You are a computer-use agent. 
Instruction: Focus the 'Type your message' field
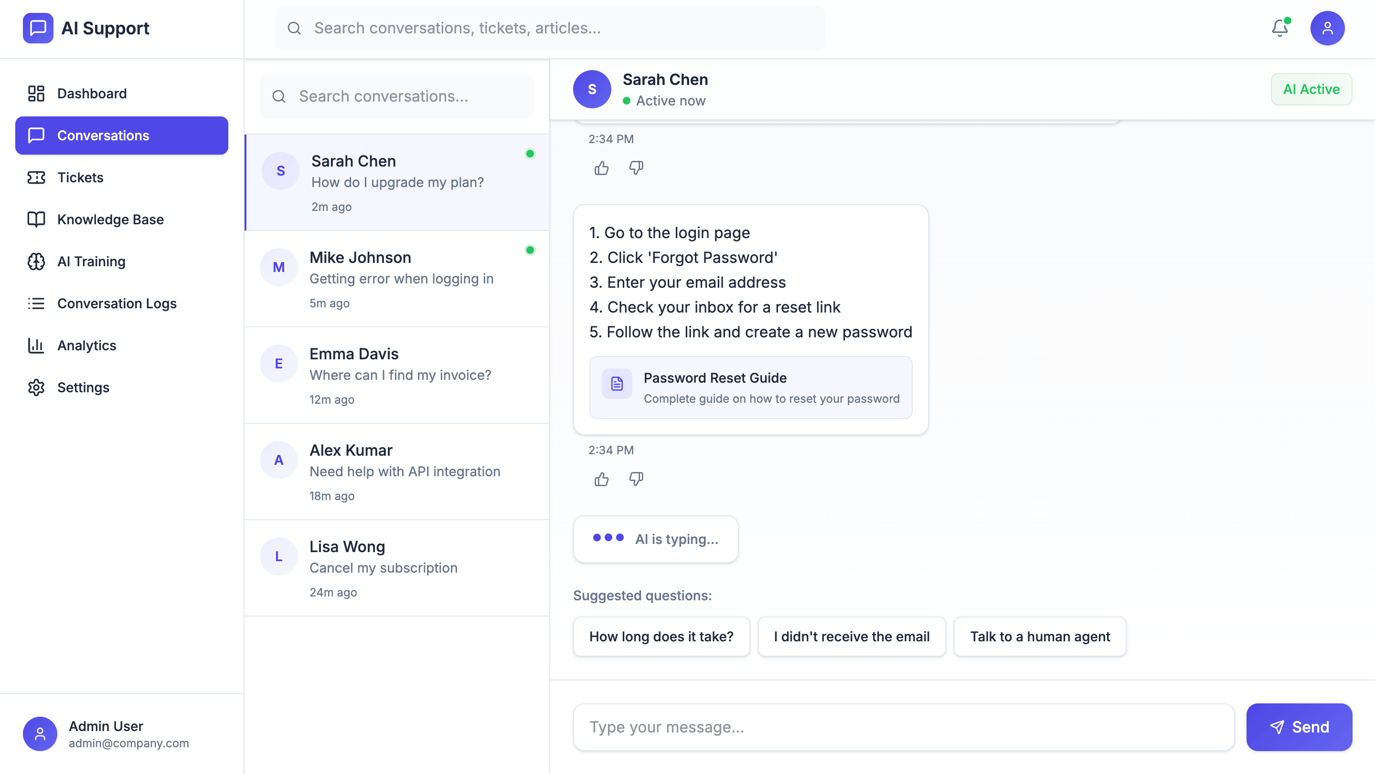click(903, 727)
